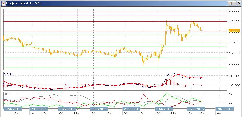Click the DMI indicator label
242x117 pixels.
[x=7, y=94]
